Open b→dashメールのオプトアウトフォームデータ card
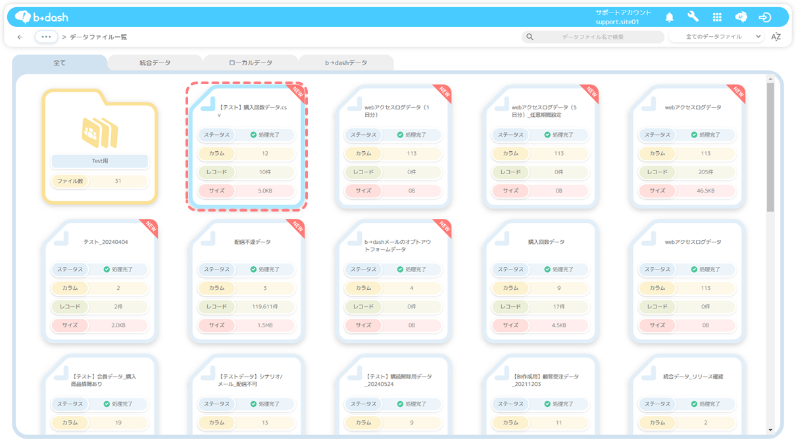 tap(393, 281)
